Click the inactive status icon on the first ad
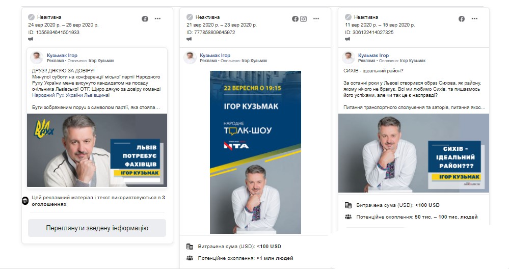The image size is (509, 269). tap(32, 17)
